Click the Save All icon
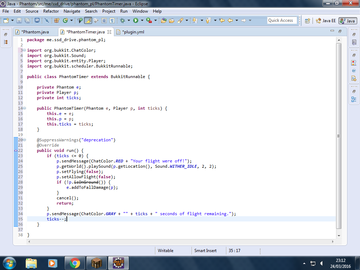The width and height of the screenshot is (360, 270). 27,21
